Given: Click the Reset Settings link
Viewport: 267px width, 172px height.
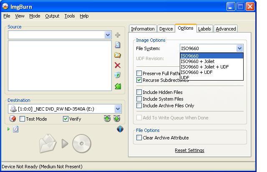Looking at the screenshot, I should tap(189, 150).
